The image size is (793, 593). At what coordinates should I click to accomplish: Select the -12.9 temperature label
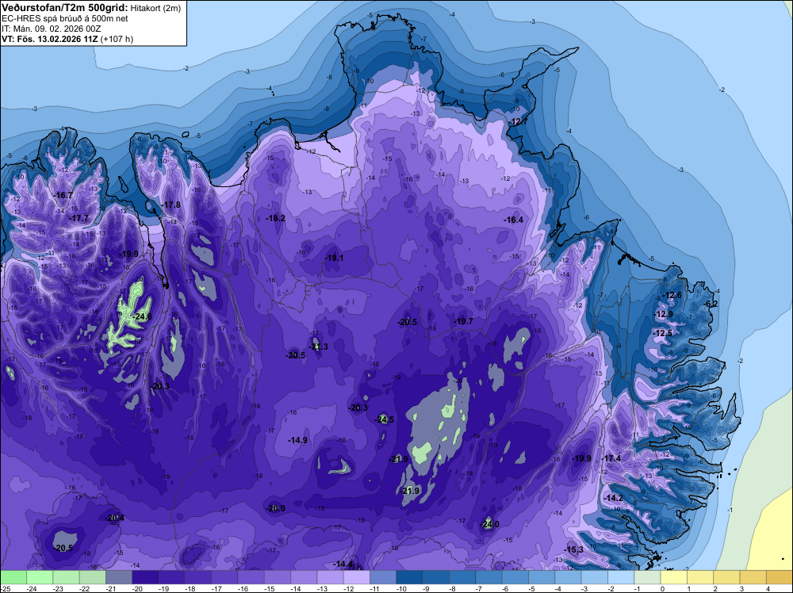[x=664, y=314]
